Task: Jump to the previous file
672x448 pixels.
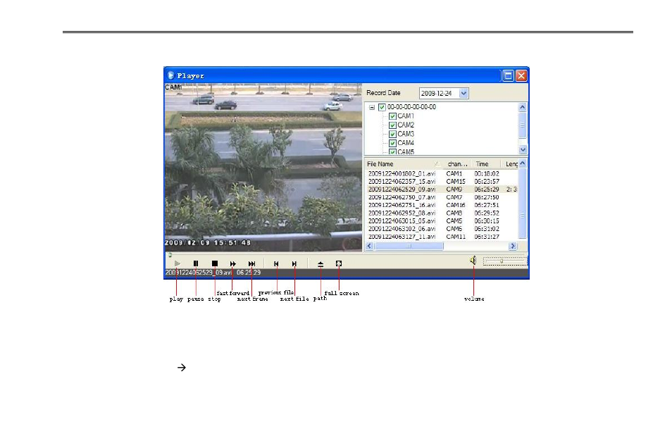Action: coord(276,263)
